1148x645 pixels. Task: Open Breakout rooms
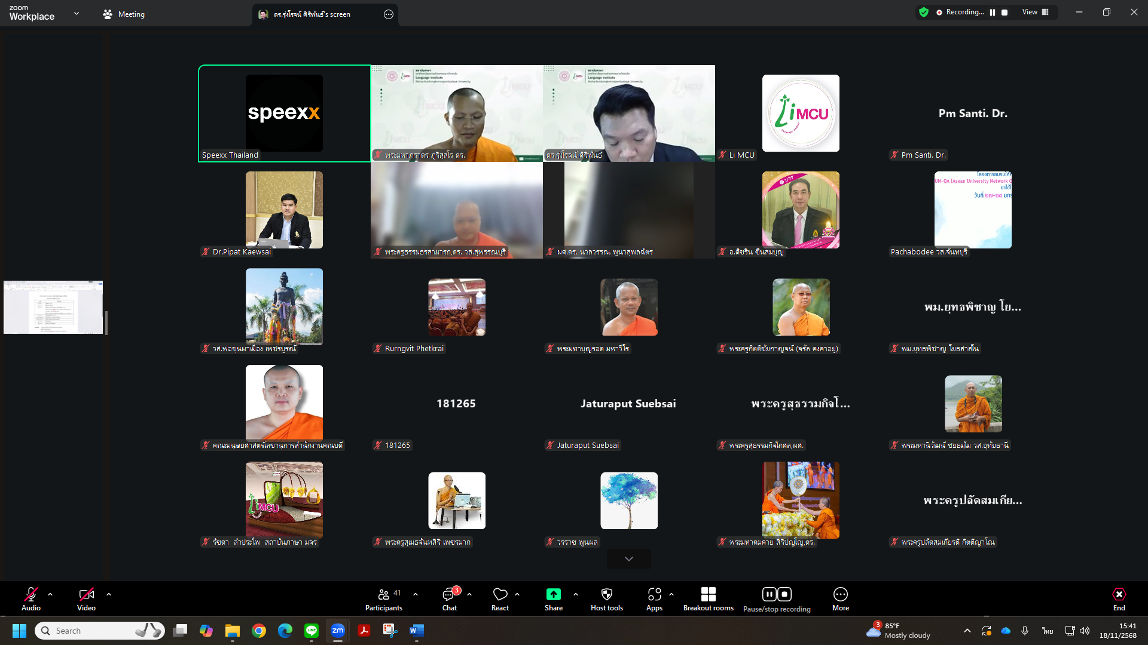coord(708,599)
